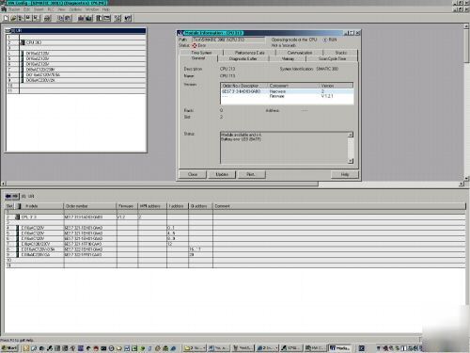The image size is (470, 353).
Task: Click the Print toolbar icon
Action: [x=48, y=18]
